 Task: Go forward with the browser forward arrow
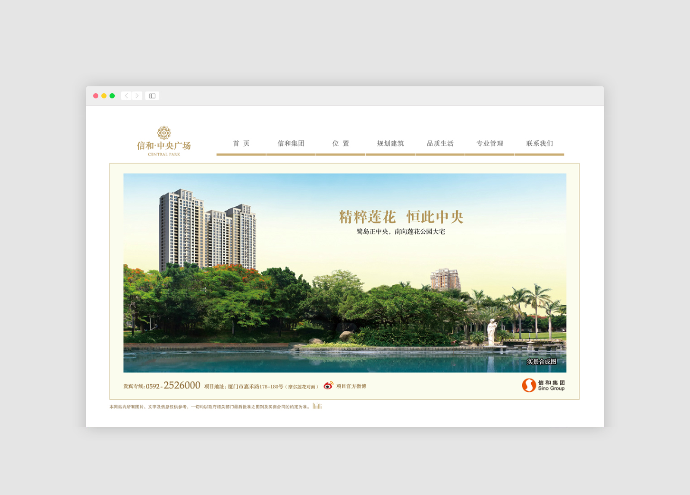click(137, 96)
